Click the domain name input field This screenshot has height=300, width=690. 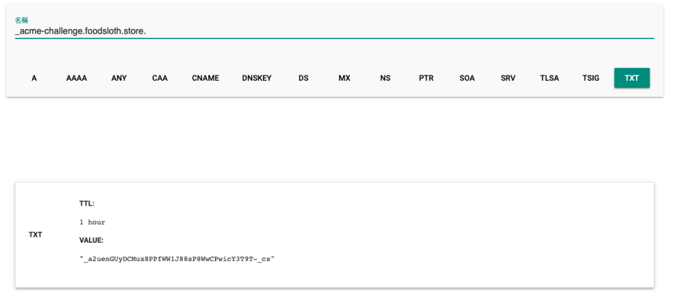click(x=334, y=31)
